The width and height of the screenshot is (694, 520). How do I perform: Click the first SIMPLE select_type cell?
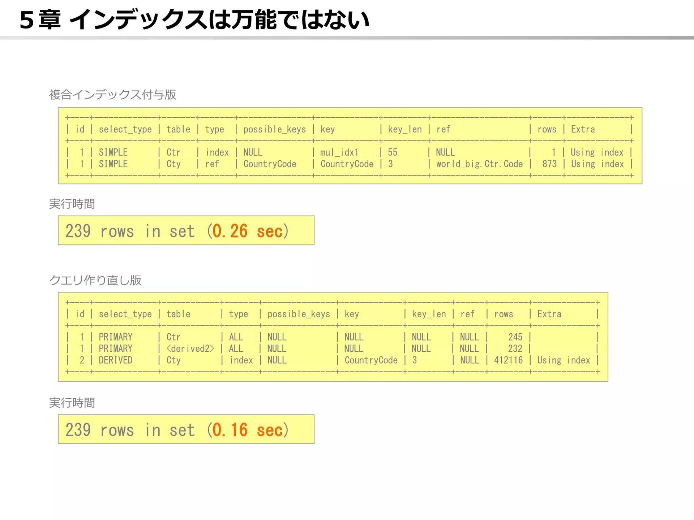pyautogui.click(x=113, y=152)
